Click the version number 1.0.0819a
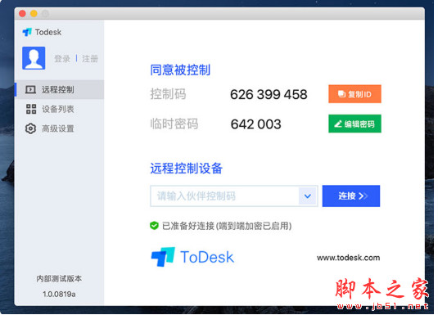 (x=59, y=294)
